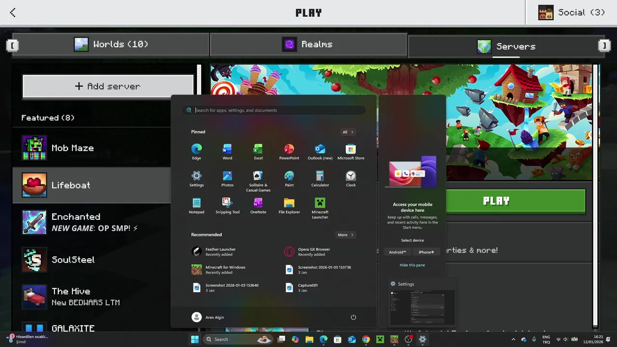Open the pinned Excel app
617x347 pixels.
(x=258, y=152)
